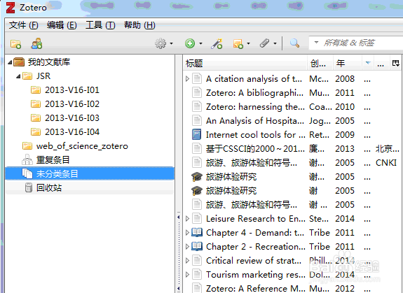Expand the 'A citation analysis' item
403x293 pixels.
(187, 79)
